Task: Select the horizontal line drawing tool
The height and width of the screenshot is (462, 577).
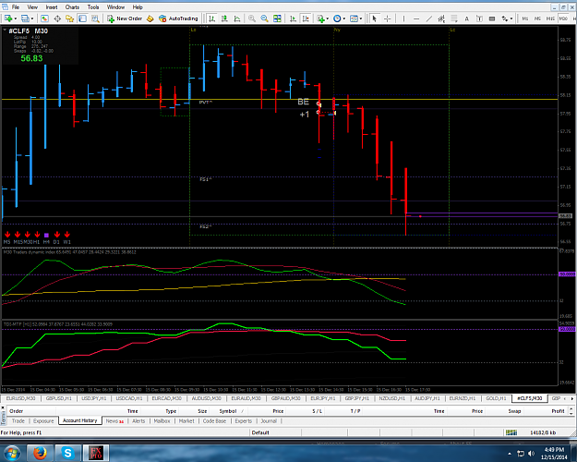Action: [416, 18]
